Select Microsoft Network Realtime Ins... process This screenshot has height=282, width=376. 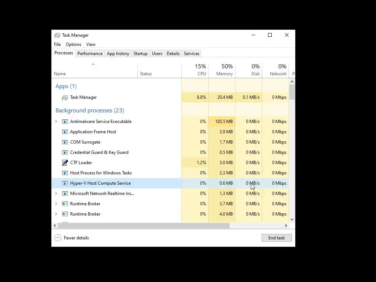point(170,194)
